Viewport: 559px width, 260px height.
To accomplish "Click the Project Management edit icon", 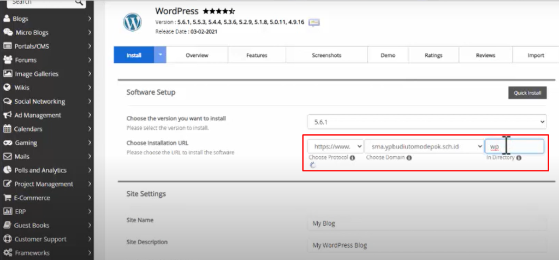I will tap(7, 184).
